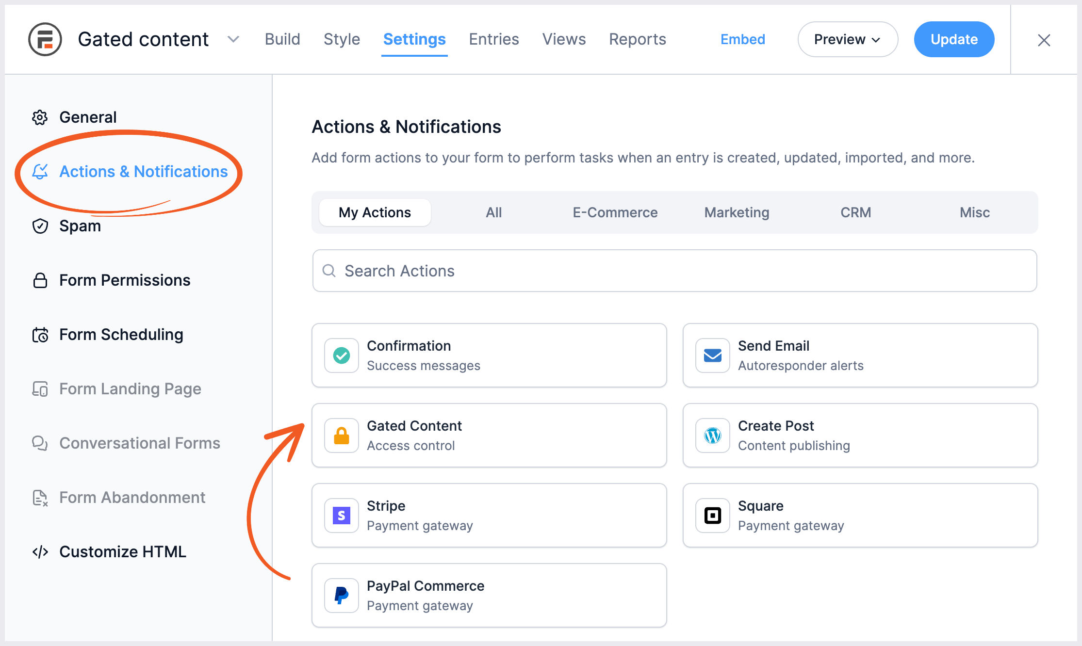
Task: Select the All actions filter tab
Action: pyautogui.click(x=494, y=212)
